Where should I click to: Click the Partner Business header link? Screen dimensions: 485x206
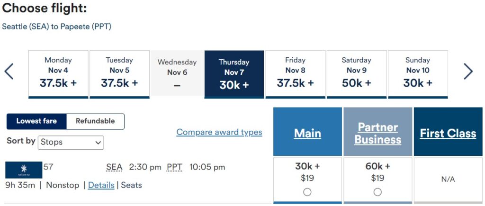377,133
